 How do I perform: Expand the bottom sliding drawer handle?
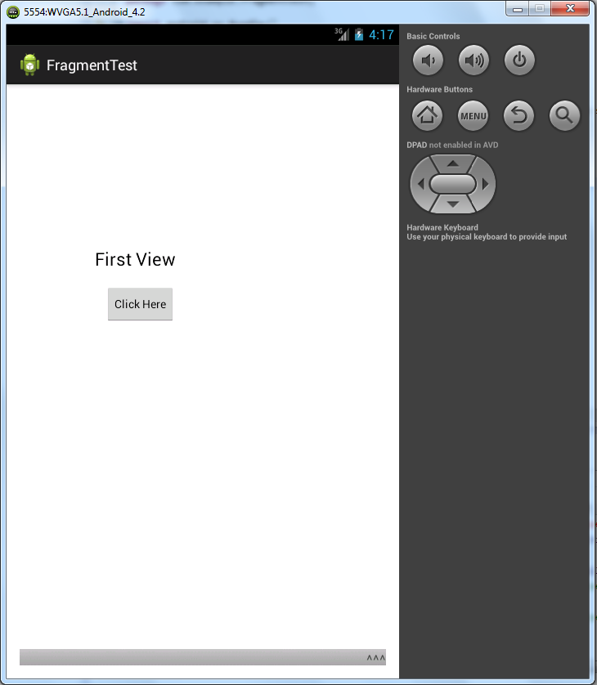tap(203, 657)
